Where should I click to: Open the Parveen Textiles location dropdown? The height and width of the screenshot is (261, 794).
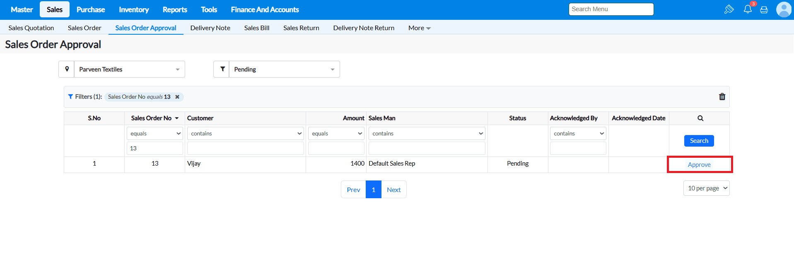click(x=129, y=69)
